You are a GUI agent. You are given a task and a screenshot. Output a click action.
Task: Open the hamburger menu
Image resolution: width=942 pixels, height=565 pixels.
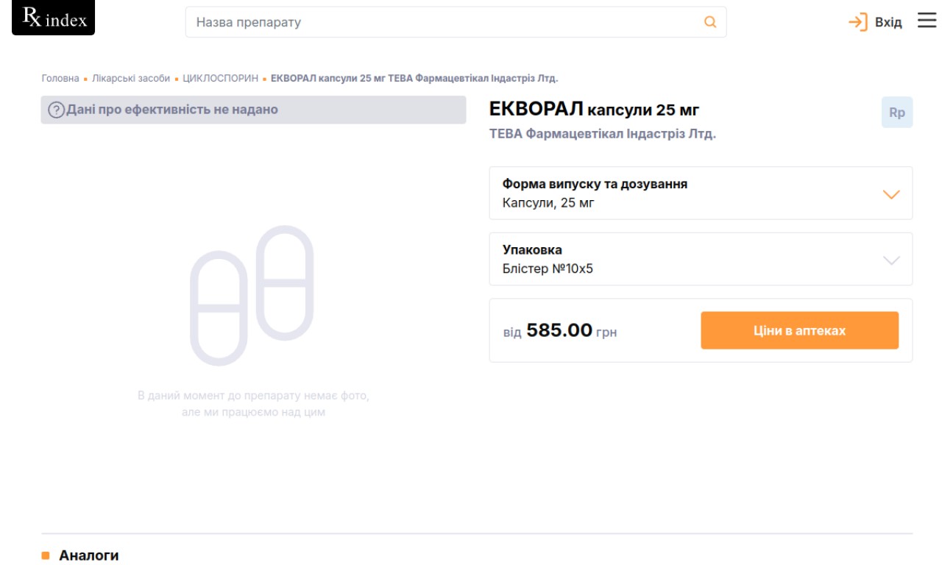[x=927, y=21]
